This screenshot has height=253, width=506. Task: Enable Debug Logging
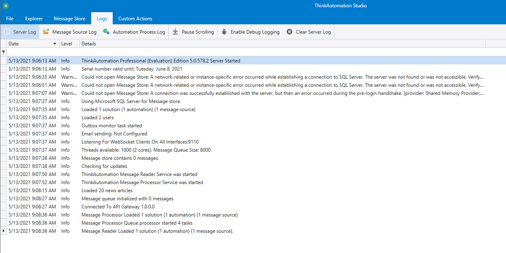pyautogui.click(x=250, y=32)
